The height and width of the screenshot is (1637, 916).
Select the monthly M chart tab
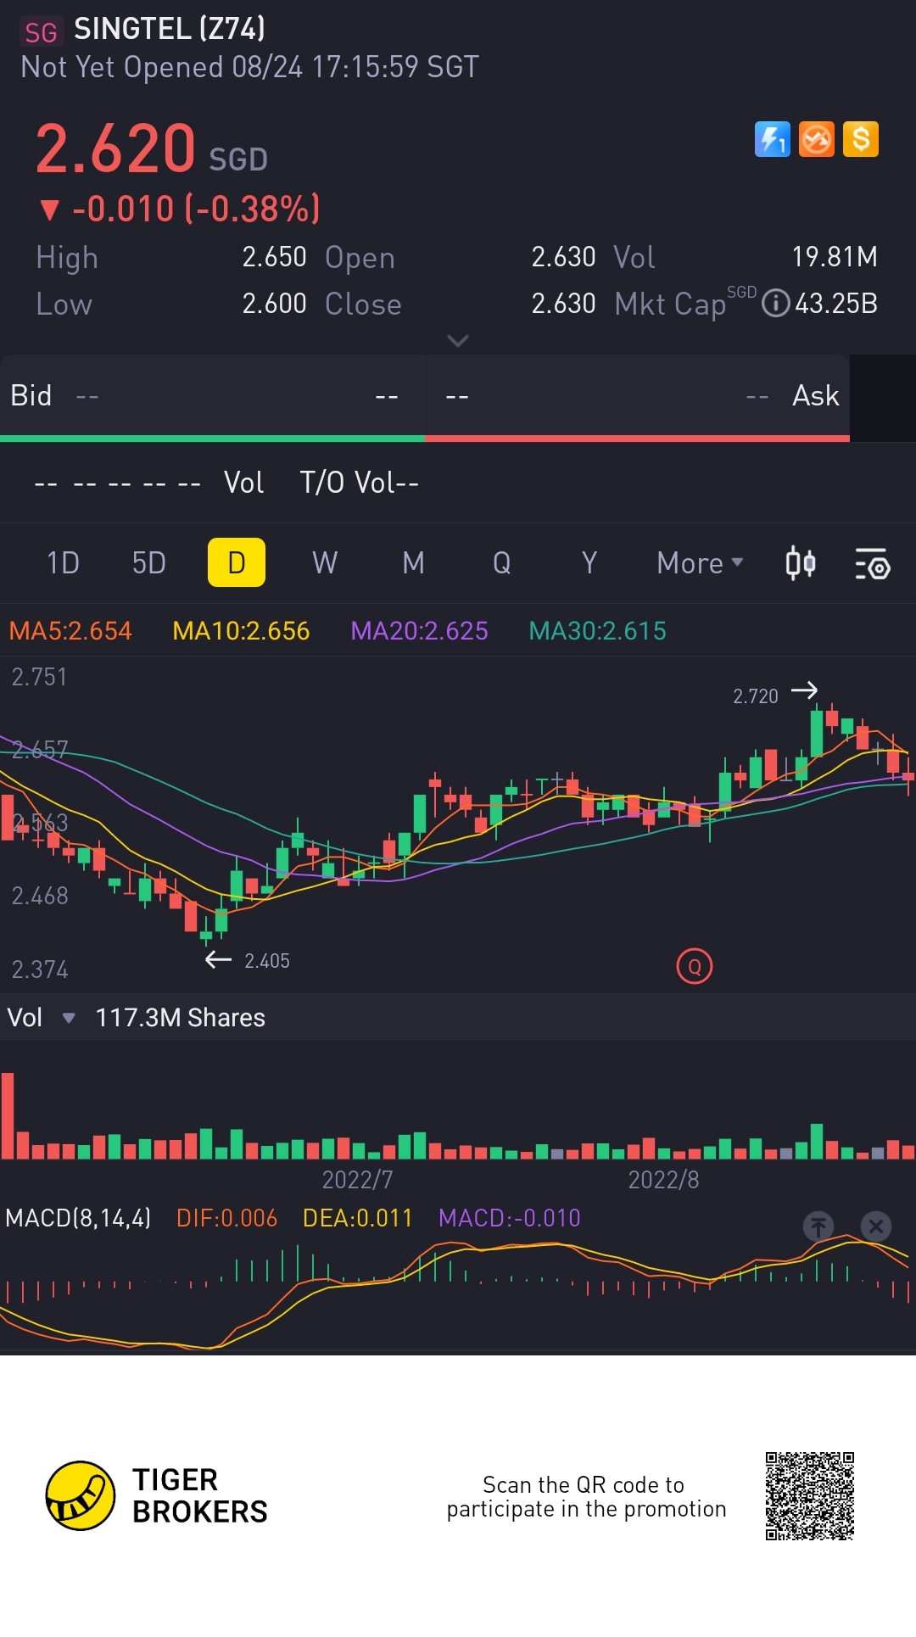pyautogui.click(x=413, y=563)
